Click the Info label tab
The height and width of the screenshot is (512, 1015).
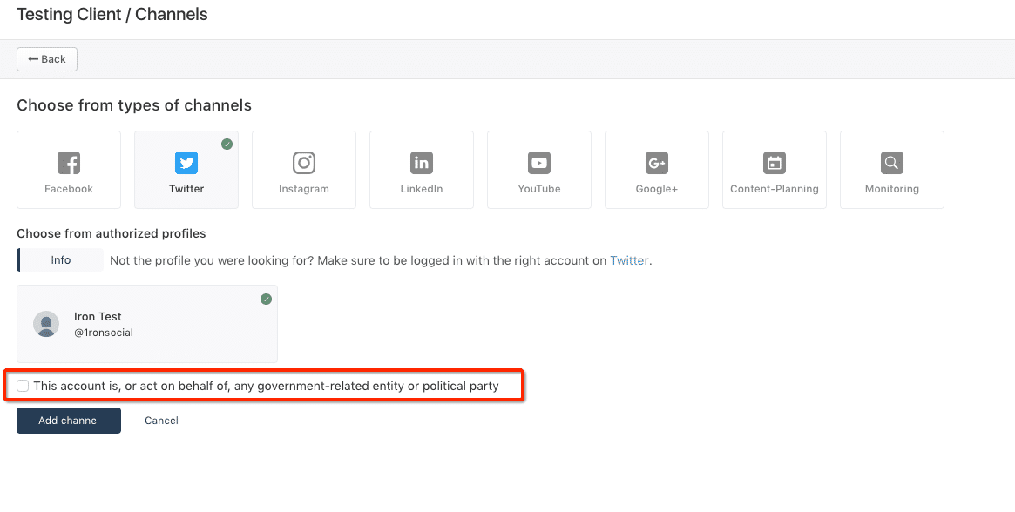click(x=60, y=260)
